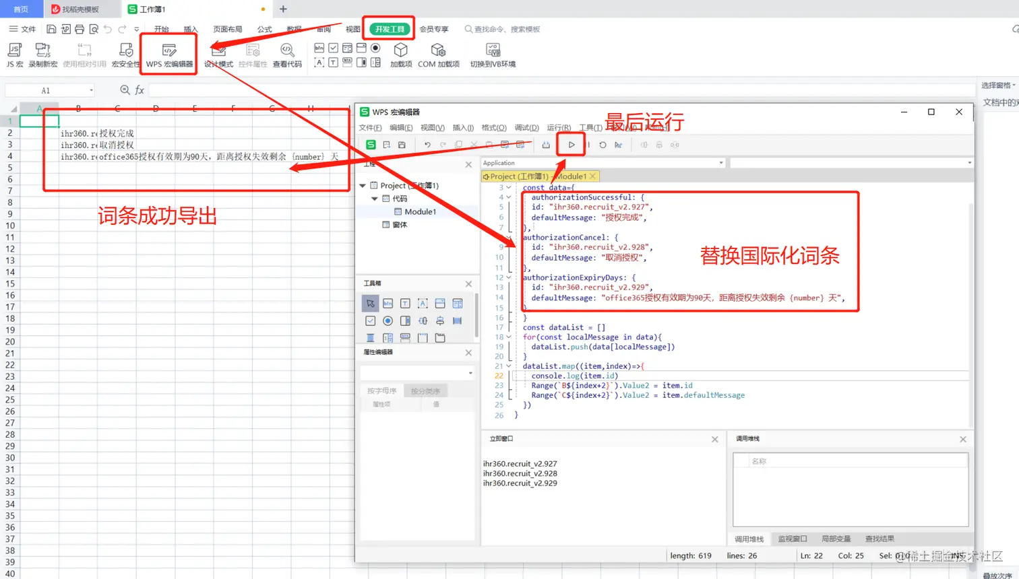The height and width of the screenshot is (579, 1019).
Task: Launch the WPS 宏编辑器 from the ribbon
Action: pyautogui.click(x=169, y=55)
